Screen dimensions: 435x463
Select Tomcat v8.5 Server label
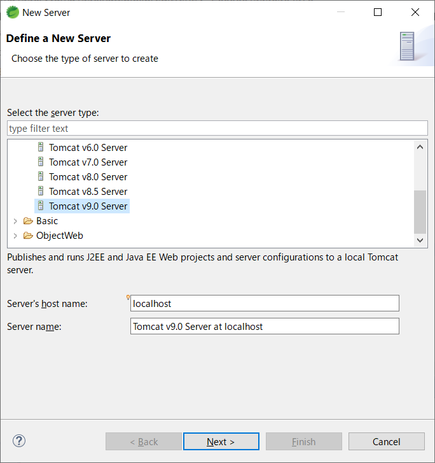(x=88, y=191)
